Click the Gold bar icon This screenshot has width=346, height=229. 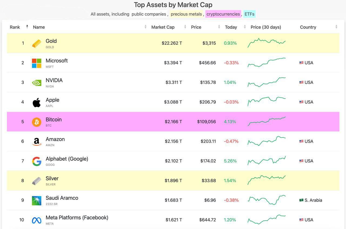pyautogui.click(x=36, y=43)
